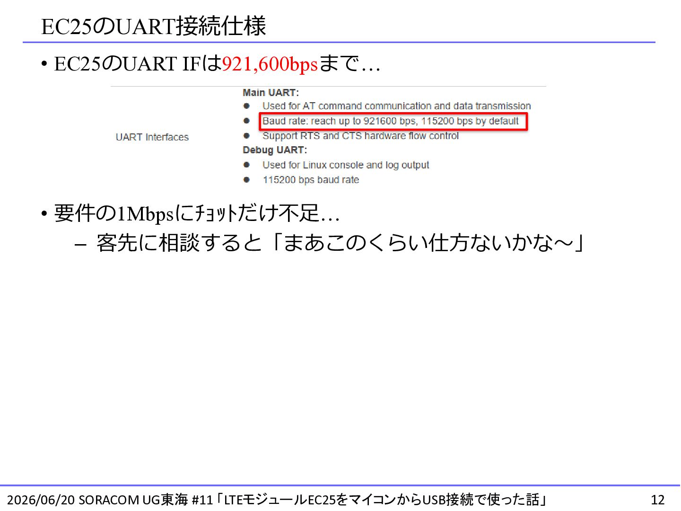Image resolution: width=681 pixels, height=511 pixels.
Task: Click the bullet text starting EC25のUART IFは
Action: coord(218,64)
